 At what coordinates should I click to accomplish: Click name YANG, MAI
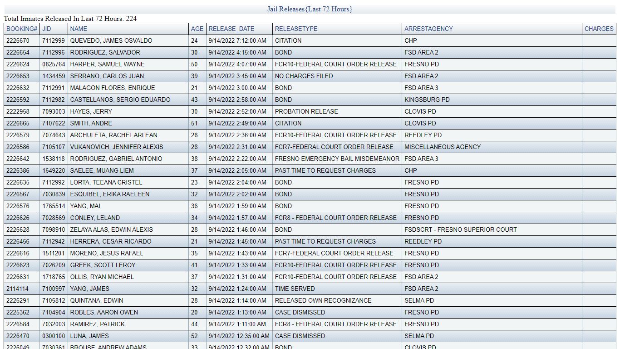pos(85,206)
